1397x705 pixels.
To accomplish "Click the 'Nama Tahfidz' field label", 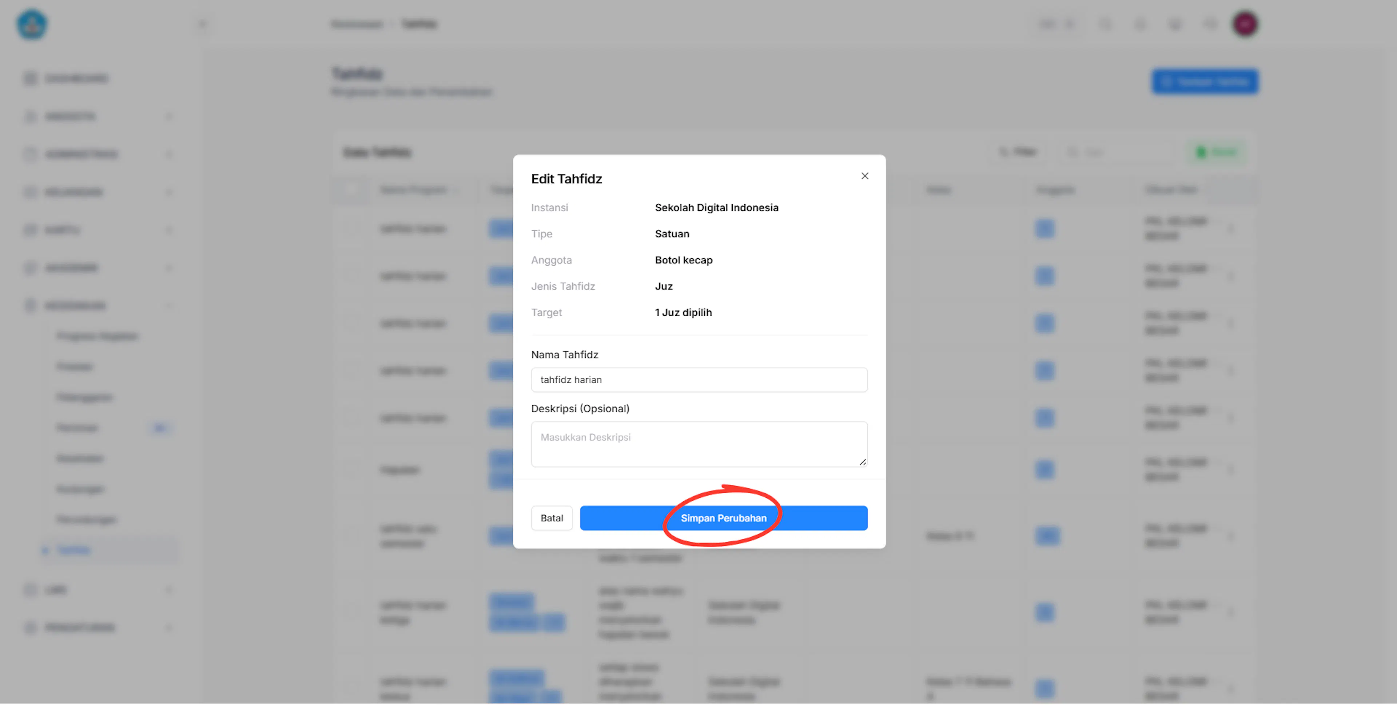I will 565,355.
